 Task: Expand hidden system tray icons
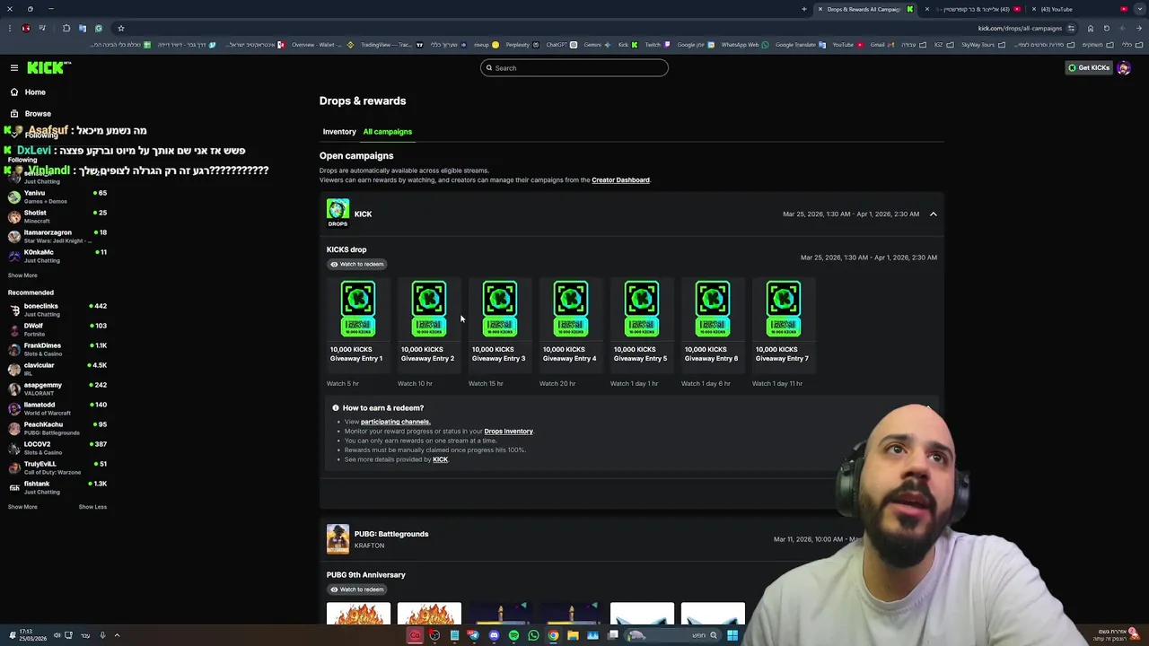(x=117, y=635)
